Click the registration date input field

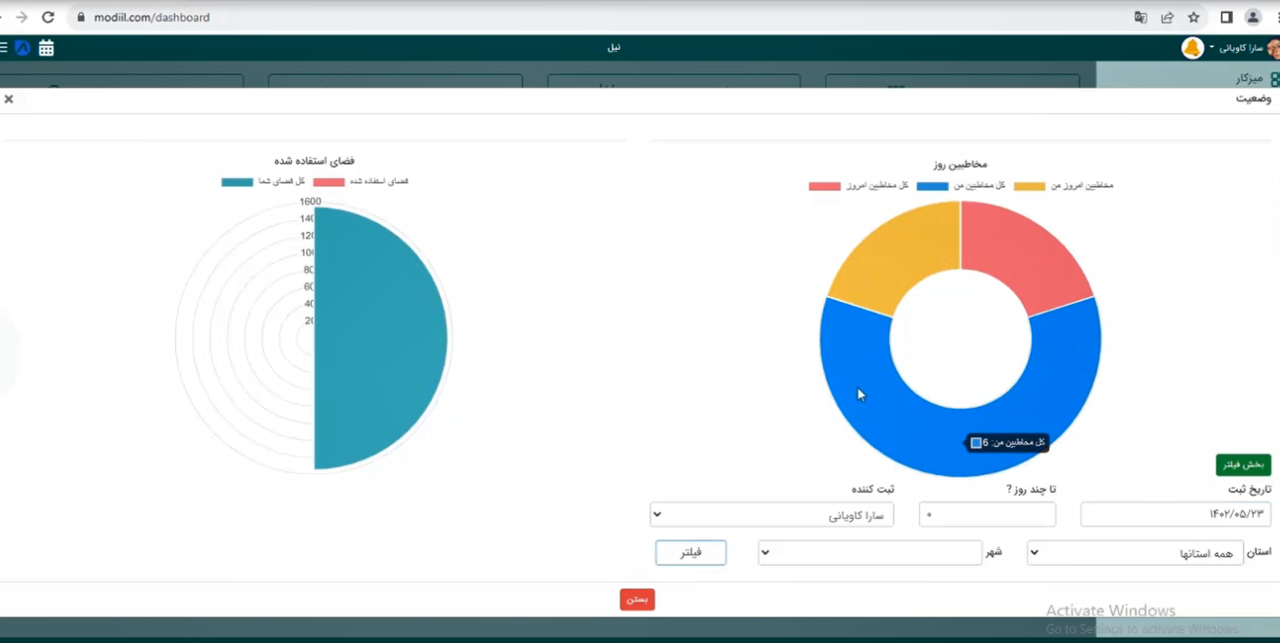1175,515
